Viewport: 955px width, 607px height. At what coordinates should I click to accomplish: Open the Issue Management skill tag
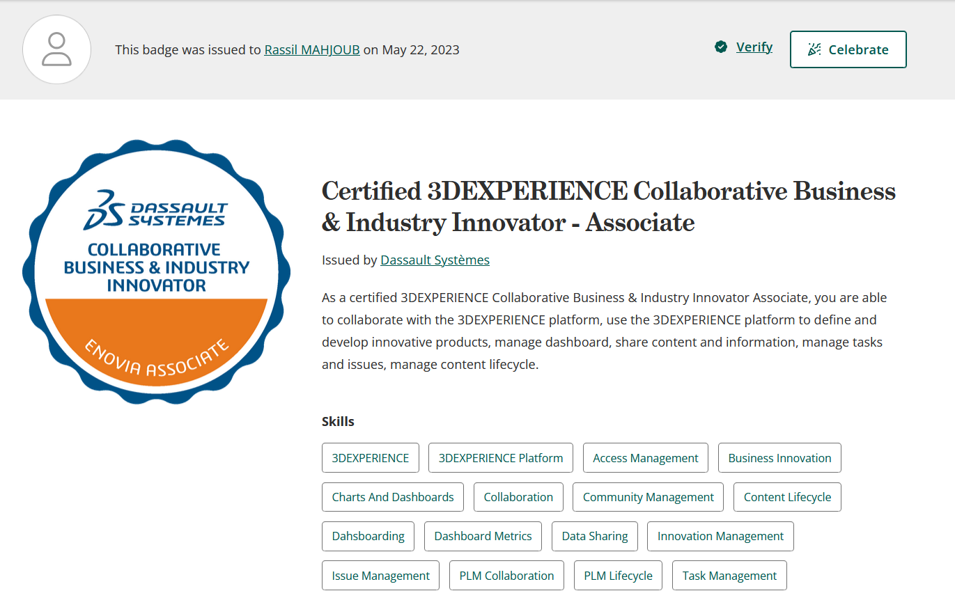pyautogui.click(x=380, y=576)
